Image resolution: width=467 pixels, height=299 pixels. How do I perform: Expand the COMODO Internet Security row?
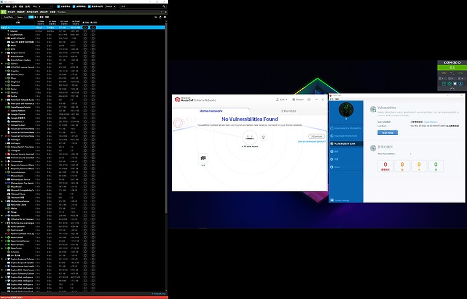pos(6,67)
